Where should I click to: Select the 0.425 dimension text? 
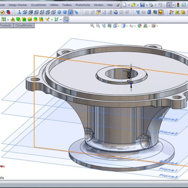pos(129,77)
